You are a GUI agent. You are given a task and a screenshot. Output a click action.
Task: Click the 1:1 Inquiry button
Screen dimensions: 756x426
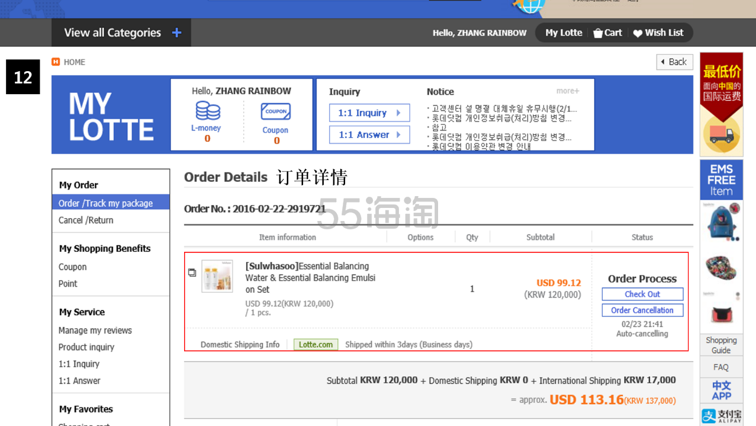369,113
